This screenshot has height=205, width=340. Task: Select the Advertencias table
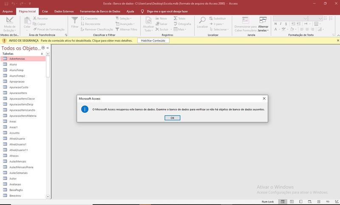click(23, 59)
